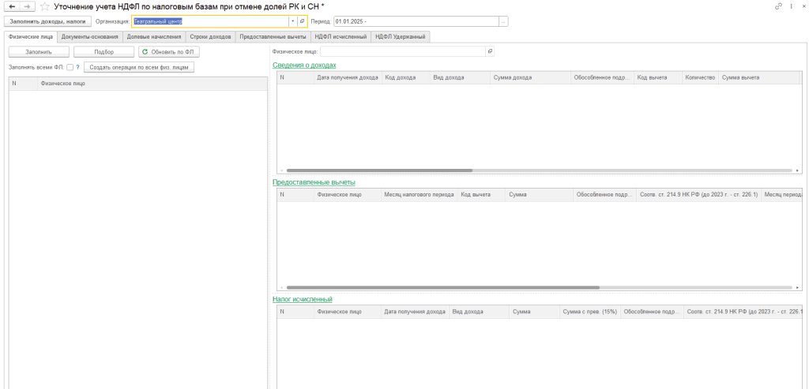Open the НДФЛ исчисленный tab
This screenshot has width=809, height=389.
coord(340,36)
